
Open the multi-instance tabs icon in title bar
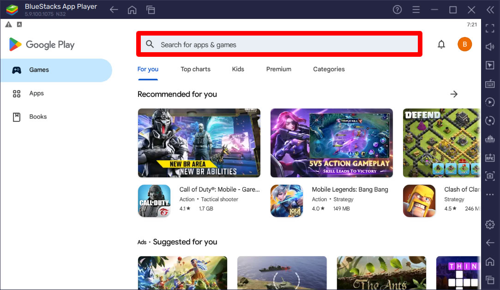pyautogui.click(x=151, y=10)
